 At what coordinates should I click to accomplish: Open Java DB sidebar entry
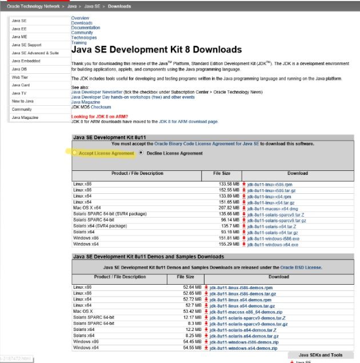(19, 69)
